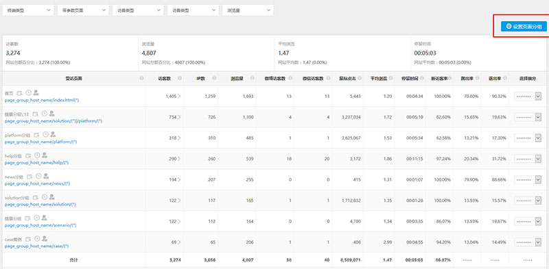Open the page_group_host_name/index.html(*) link

(x=42, y=100)
